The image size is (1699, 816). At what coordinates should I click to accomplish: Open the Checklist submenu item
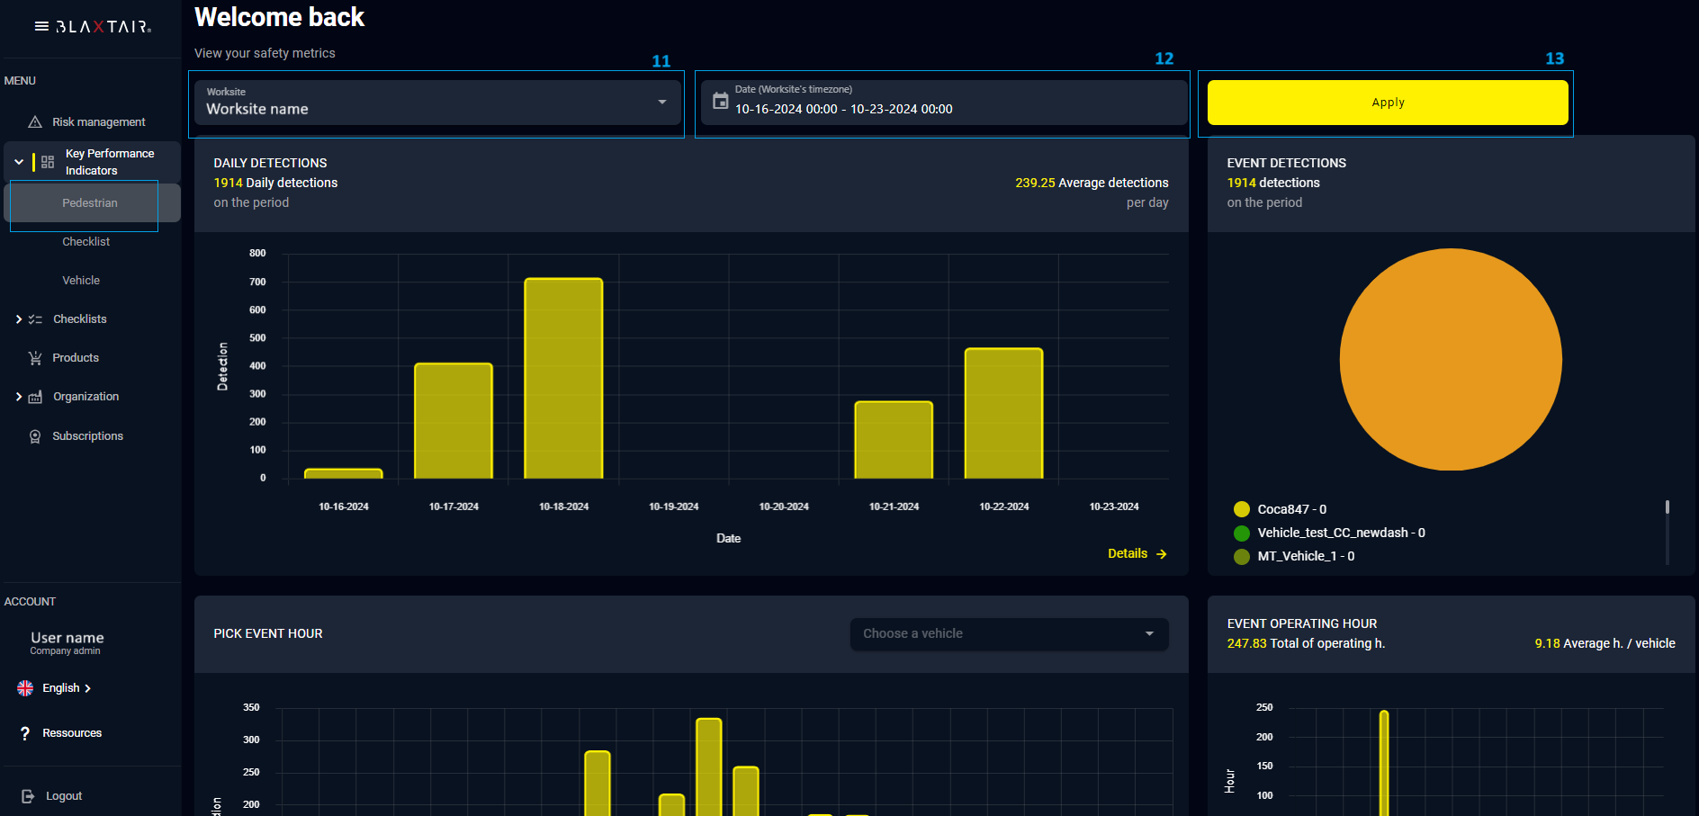[85, 242]
